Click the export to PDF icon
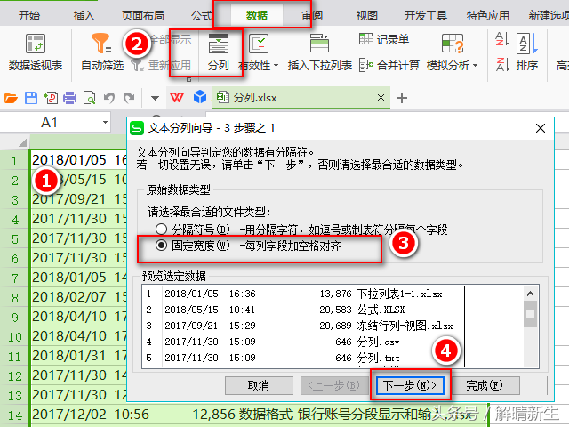 point(51,98)
